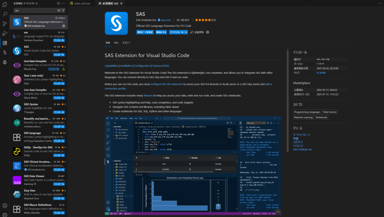Open the gear settings next to auto update

[x=208, y=32]
